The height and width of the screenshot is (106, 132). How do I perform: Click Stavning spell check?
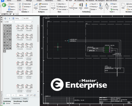point(114,9)
